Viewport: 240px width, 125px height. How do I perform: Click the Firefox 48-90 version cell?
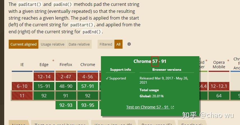pos(66,86)
